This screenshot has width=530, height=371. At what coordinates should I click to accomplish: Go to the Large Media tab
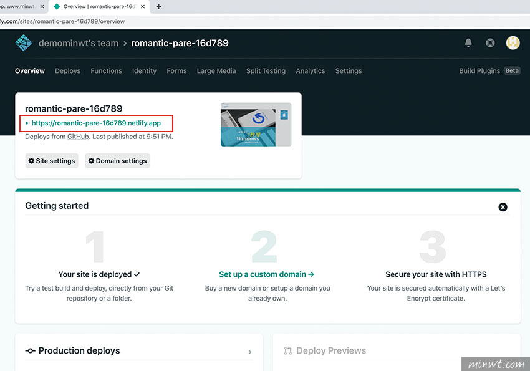click(216, 70)
